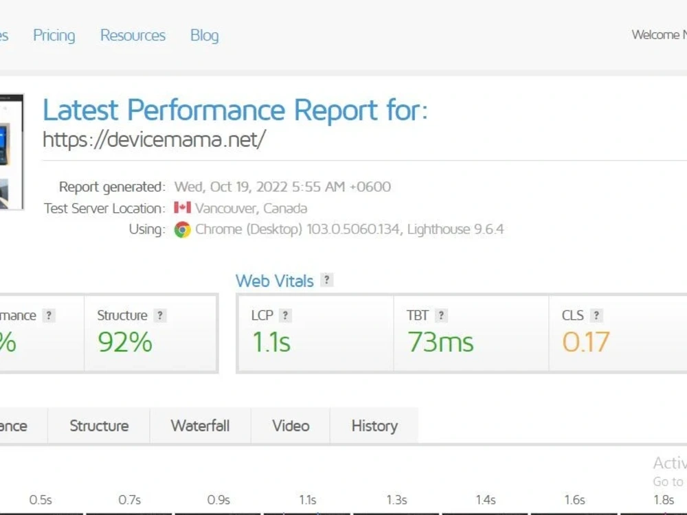687x515 pixels.
Task: Select the 1.8s filmstrip timeline marker
Action: (664, 500)
